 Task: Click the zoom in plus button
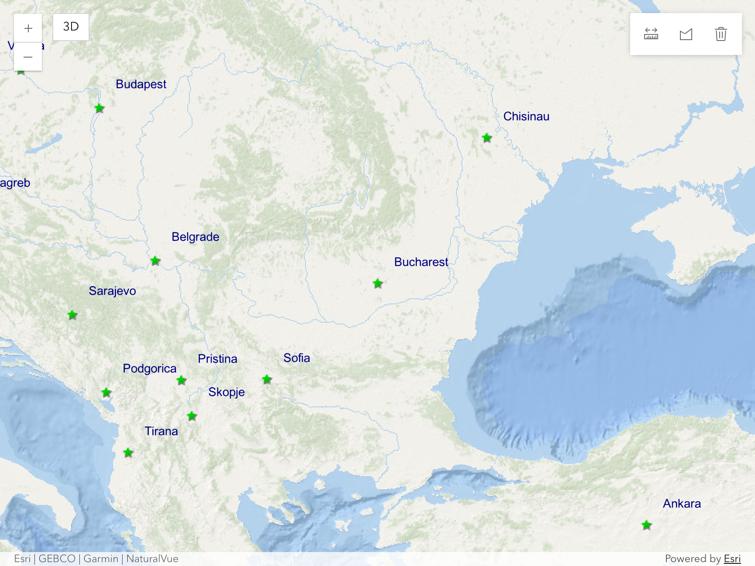click(x=28, y=28)
